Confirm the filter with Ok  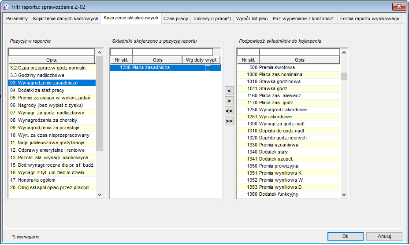pos(346,236)
